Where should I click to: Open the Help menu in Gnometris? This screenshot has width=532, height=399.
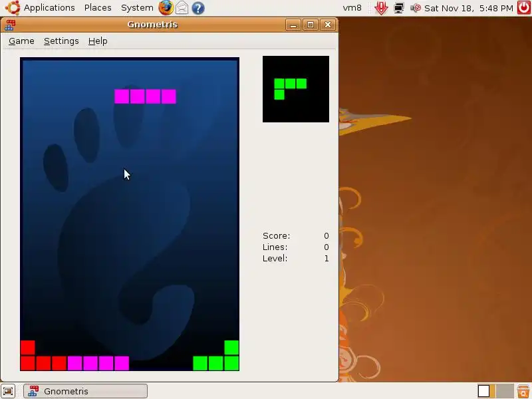tap(98, 41)
